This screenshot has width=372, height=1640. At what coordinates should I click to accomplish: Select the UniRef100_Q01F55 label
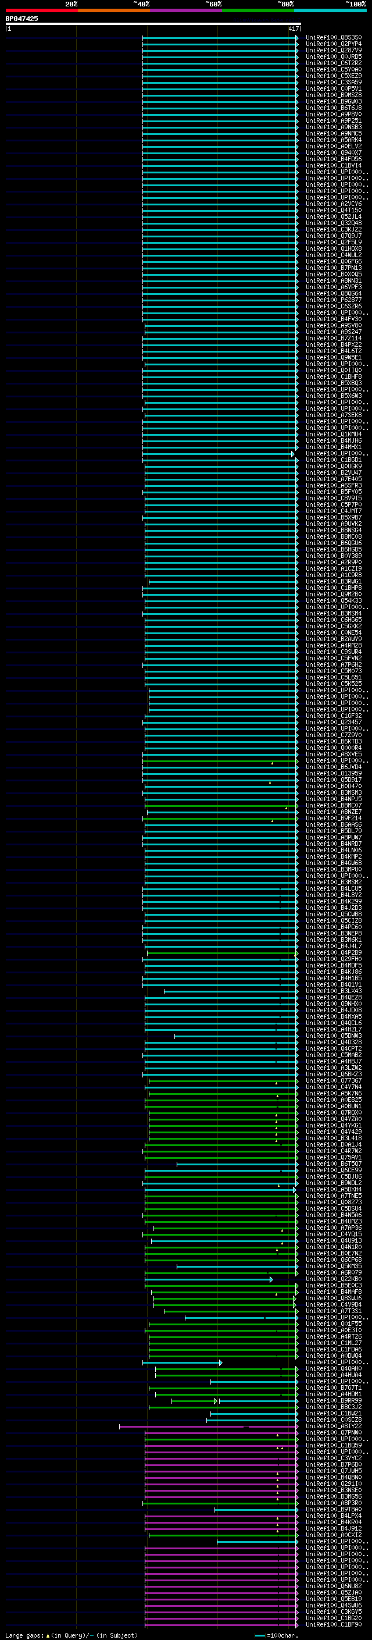(333, 1324)
